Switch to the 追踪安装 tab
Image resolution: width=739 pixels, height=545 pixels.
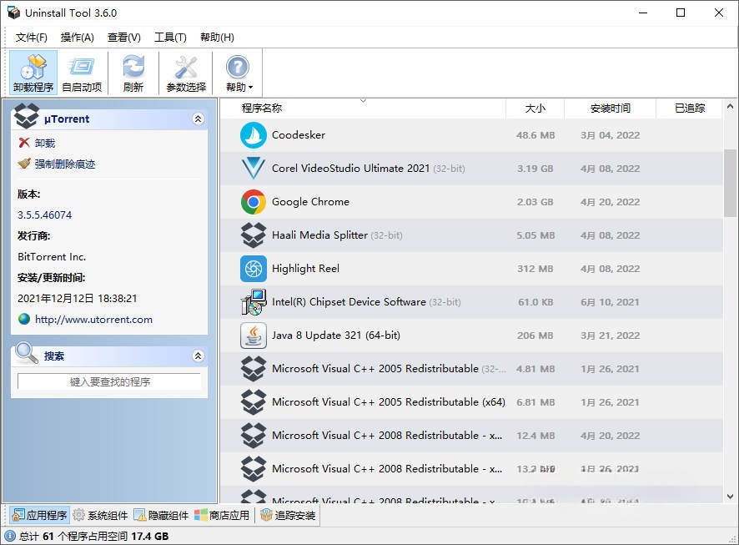click(x=288, y=515)
